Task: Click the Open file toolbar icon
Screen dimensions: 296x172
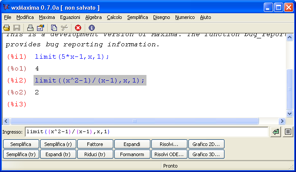Action: click(7, 28)
